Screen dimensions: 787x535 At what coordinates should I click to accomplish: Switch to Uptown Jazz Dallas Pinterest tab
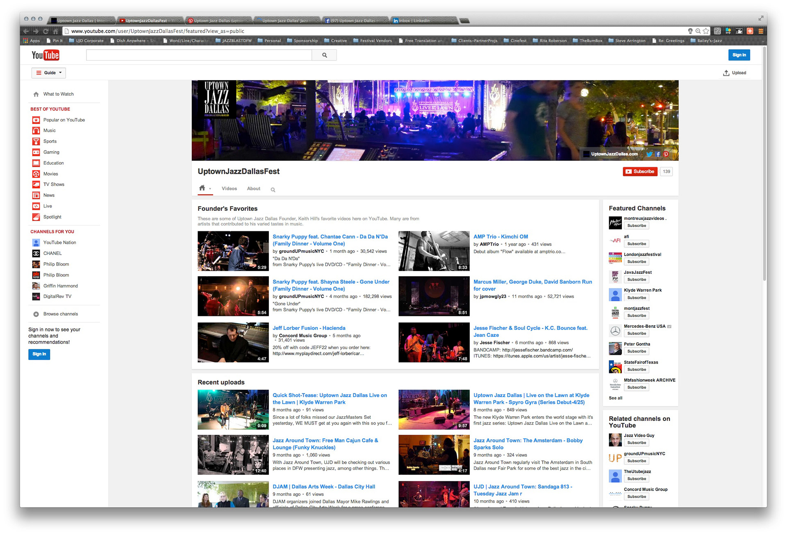218,20
